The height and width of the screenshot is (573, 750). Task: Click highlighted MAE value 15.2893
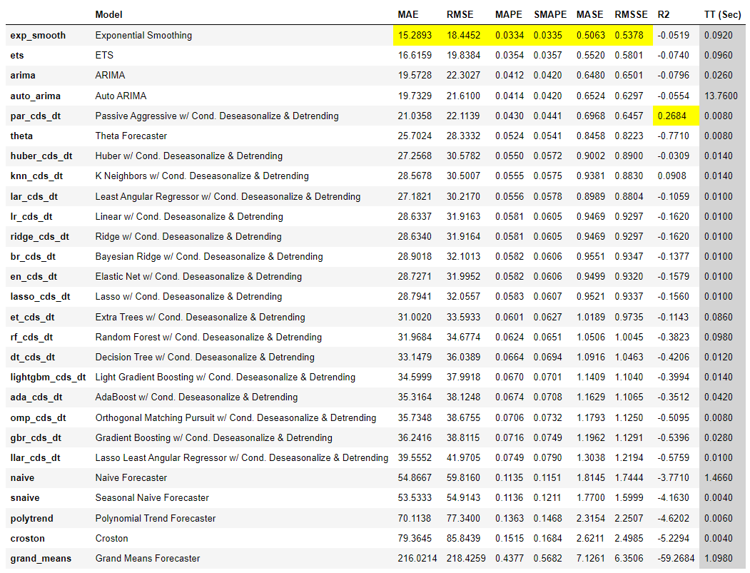tap(415, 36)
